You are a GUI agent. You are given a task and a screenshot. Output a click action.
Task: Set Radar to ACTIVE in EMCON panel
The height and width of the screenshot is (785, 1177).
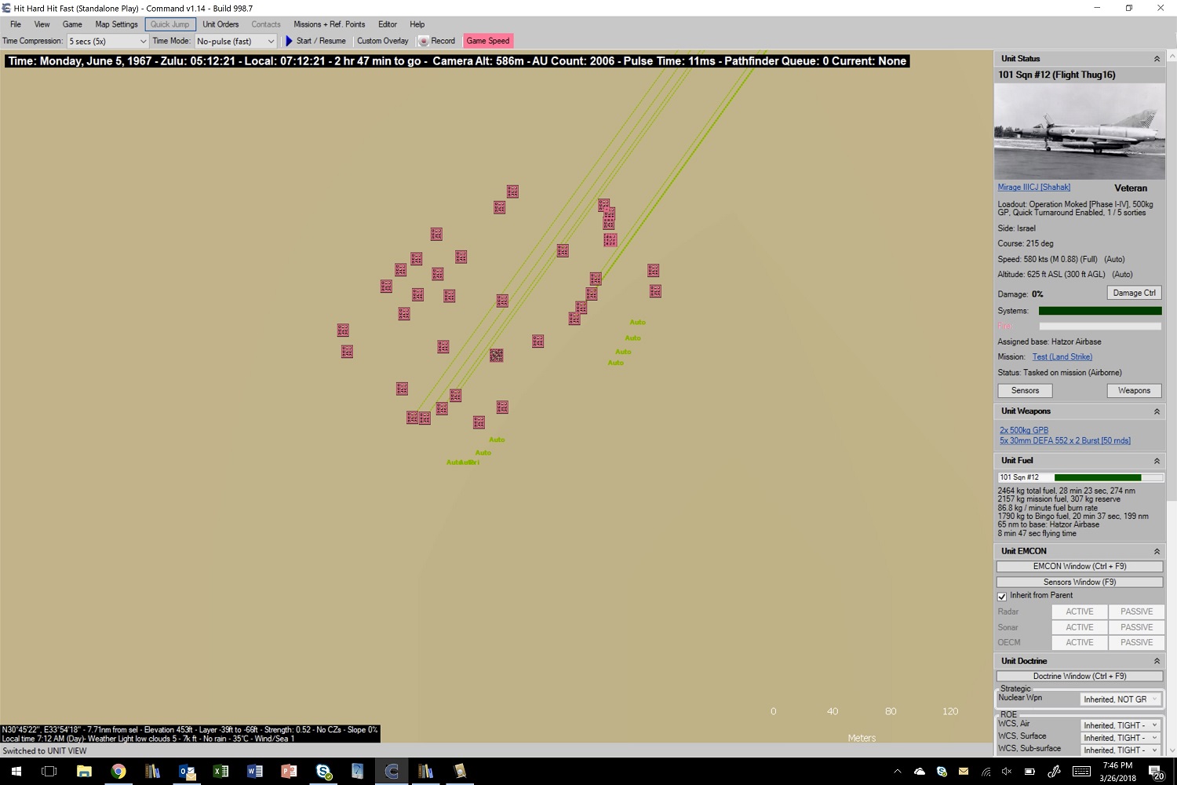pos(1079,611)
